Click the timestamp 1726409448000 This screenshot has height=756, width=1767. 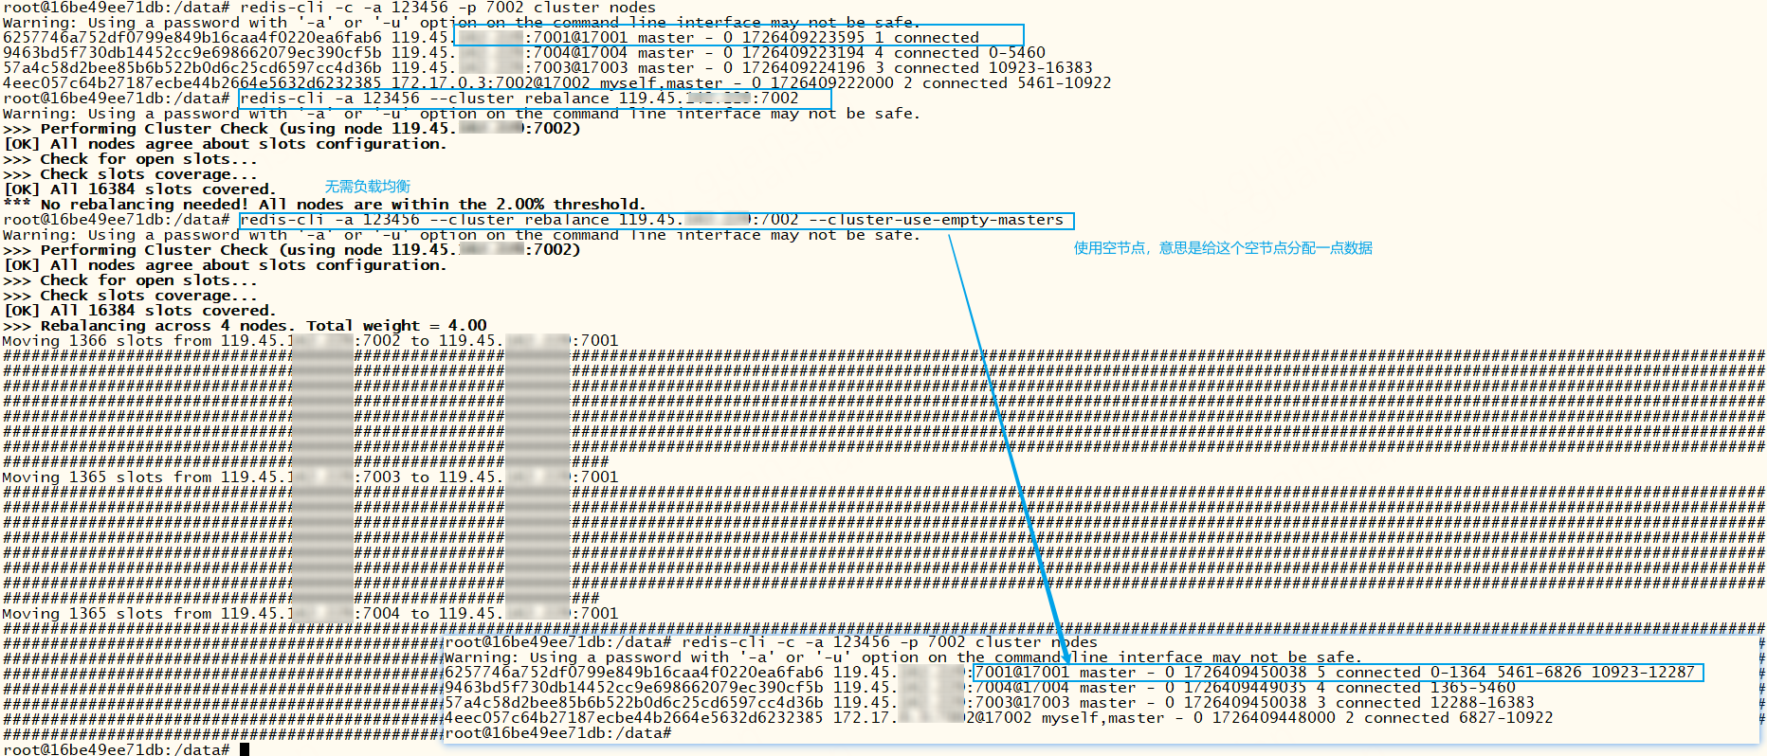(x=1273, y=718)
